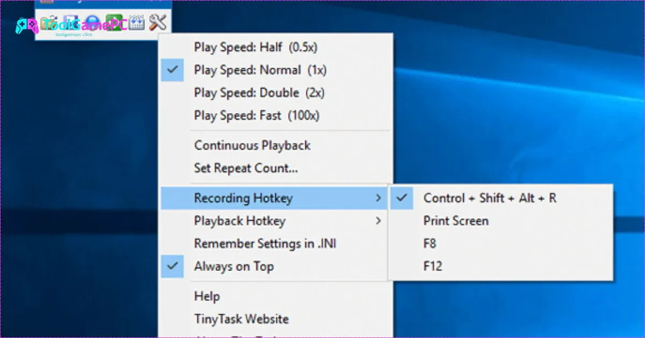
Task: Enable Continuous Playback
Action: [x=252, y=145]
